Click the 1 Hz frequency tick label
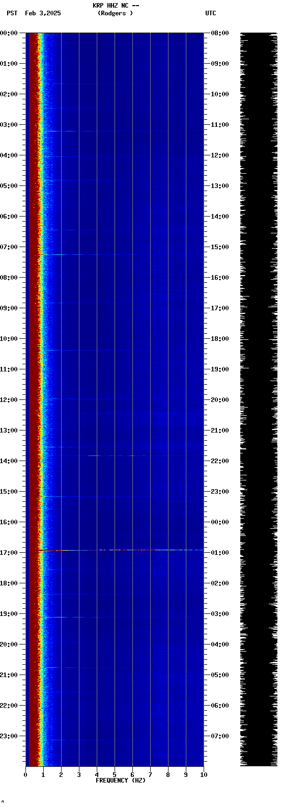This screenshot has width=281, height=807. (43, 775)
